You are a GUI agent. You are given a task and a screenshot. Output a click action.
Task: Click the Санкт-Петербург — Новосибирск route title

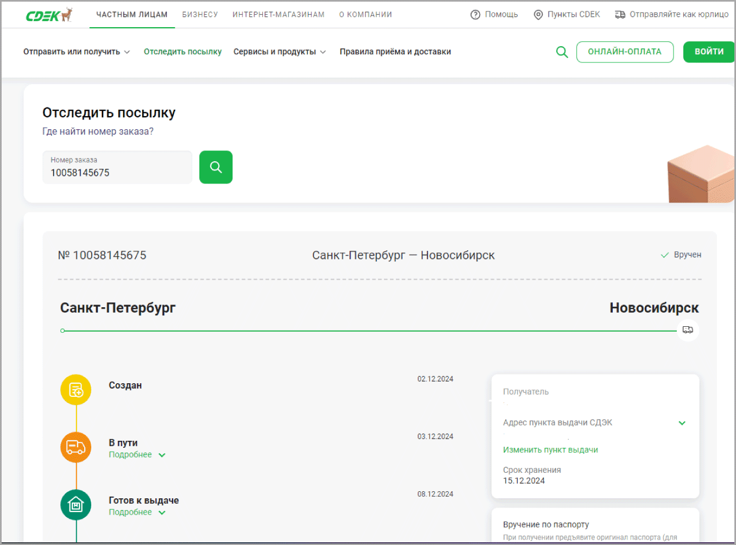pos(403,255)
